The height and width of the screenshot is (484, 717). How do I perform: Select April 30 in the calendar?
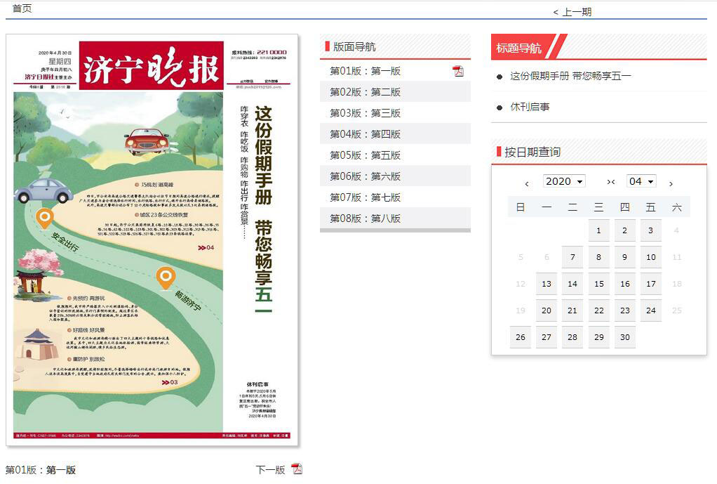click(x=624, y=337)
